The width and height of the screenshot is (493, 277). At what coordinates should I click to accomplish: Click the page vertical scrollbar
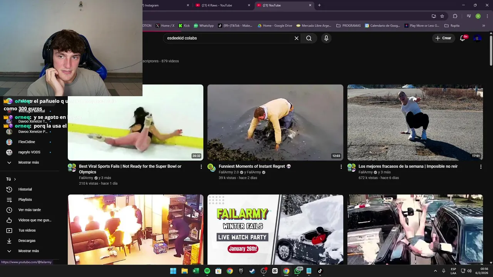(491, 50)
